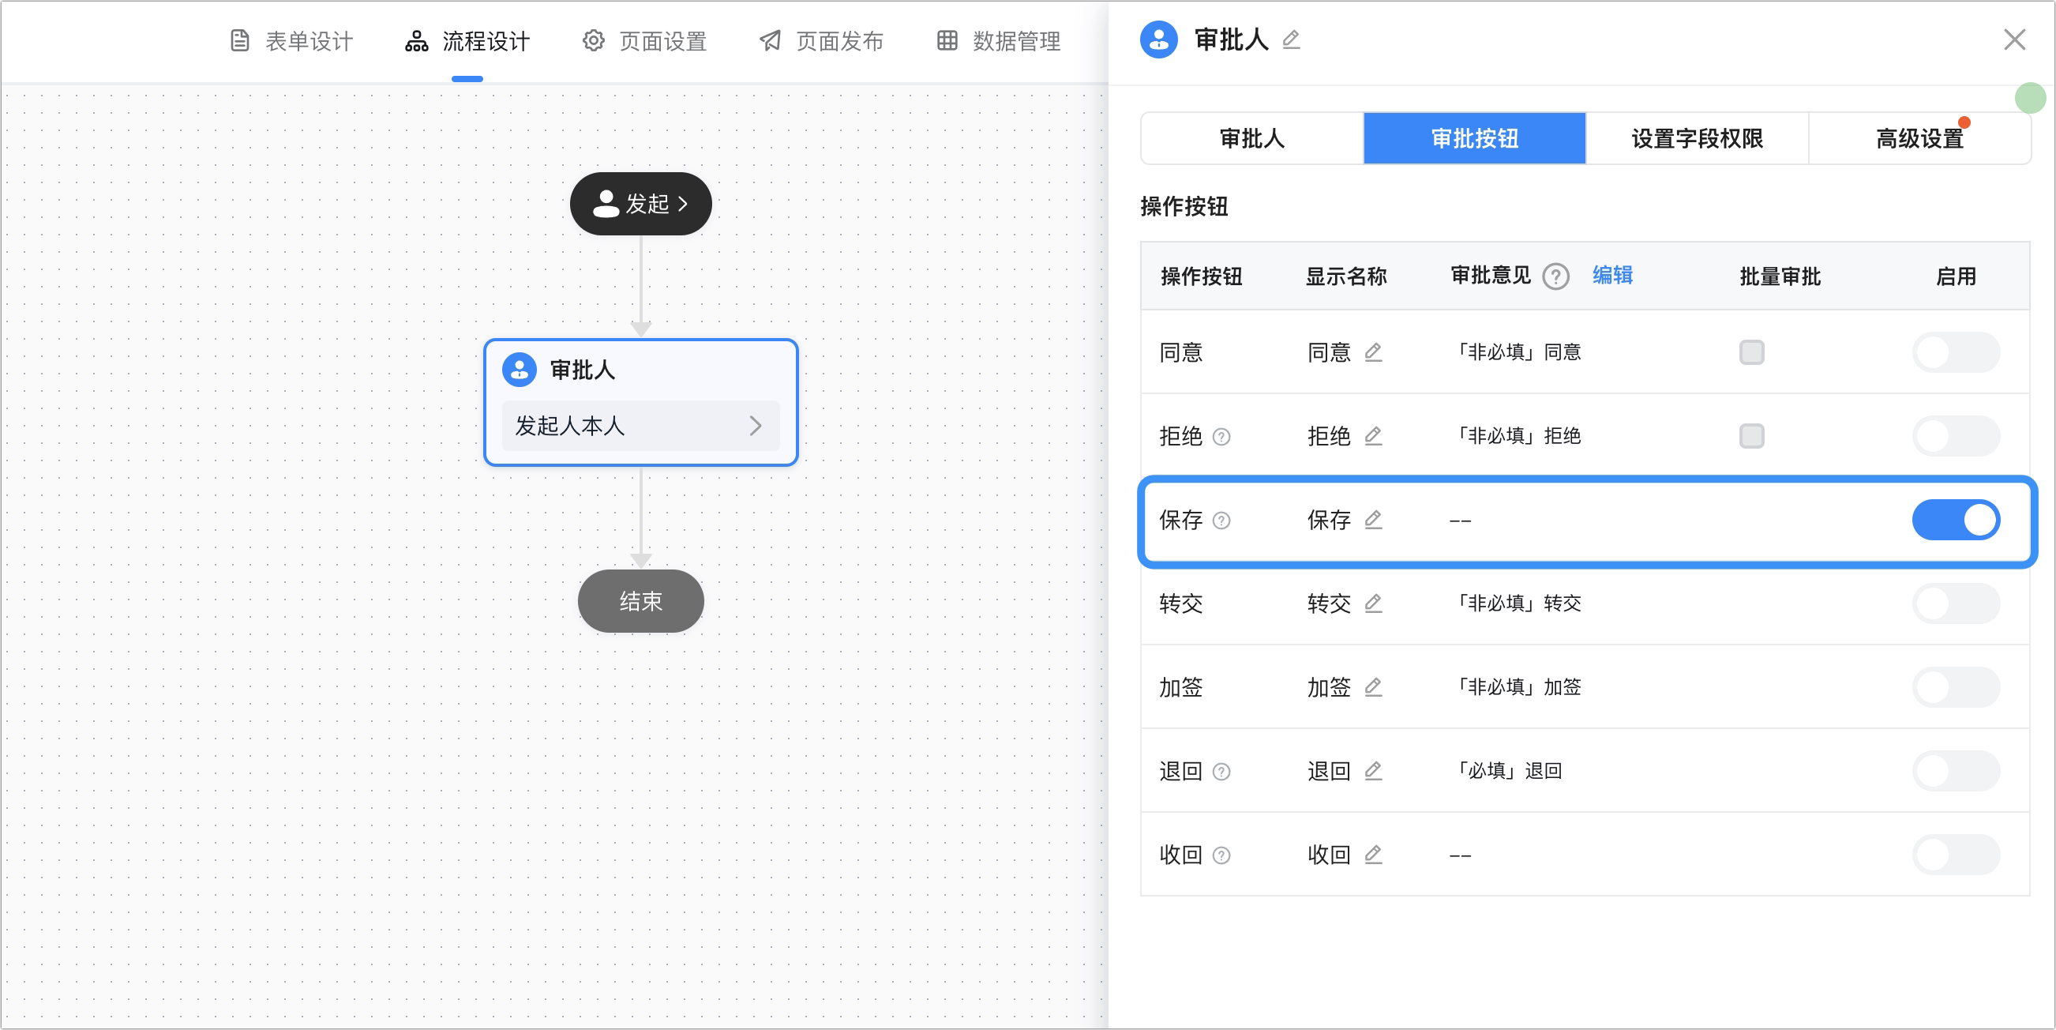Click the help icon next to 审批意见
Screen dimensions: 2056x1030
click(x=1555, y=276)
